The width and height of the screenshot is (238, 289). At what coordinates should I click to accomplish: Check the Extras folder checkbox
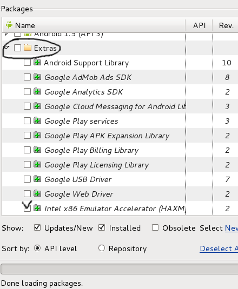pos(17,48)
